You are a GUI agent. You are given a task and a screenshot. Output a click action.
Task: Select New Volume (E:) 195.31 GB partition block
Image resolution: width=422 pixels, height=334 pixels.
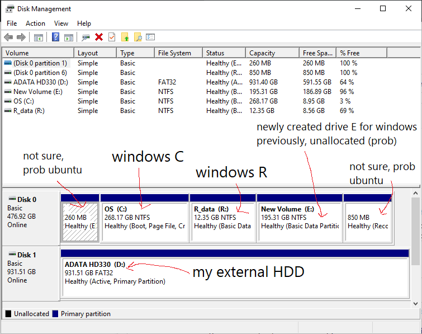coord(300,222)
